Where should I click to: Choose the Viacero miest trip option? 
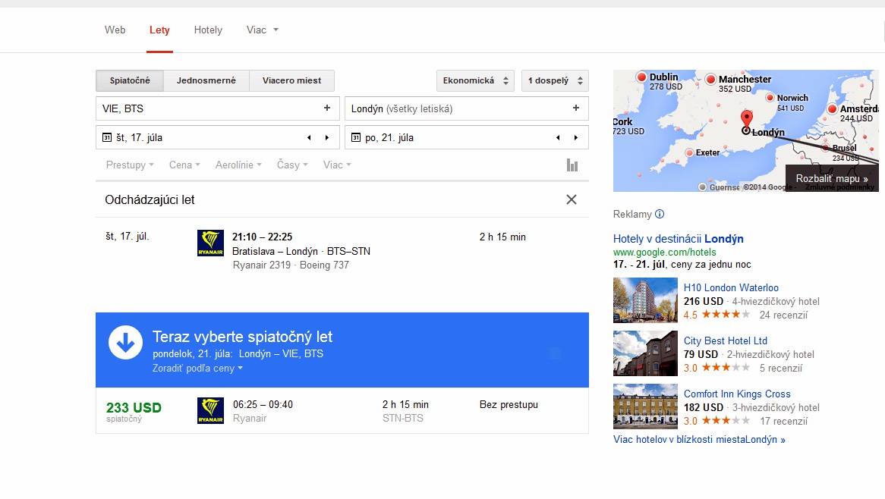point(291,81)
